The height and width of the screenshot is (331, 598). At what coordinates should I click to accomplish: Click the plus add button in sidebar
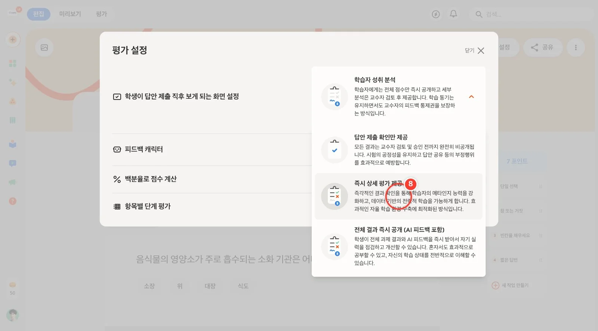point(13,40)
